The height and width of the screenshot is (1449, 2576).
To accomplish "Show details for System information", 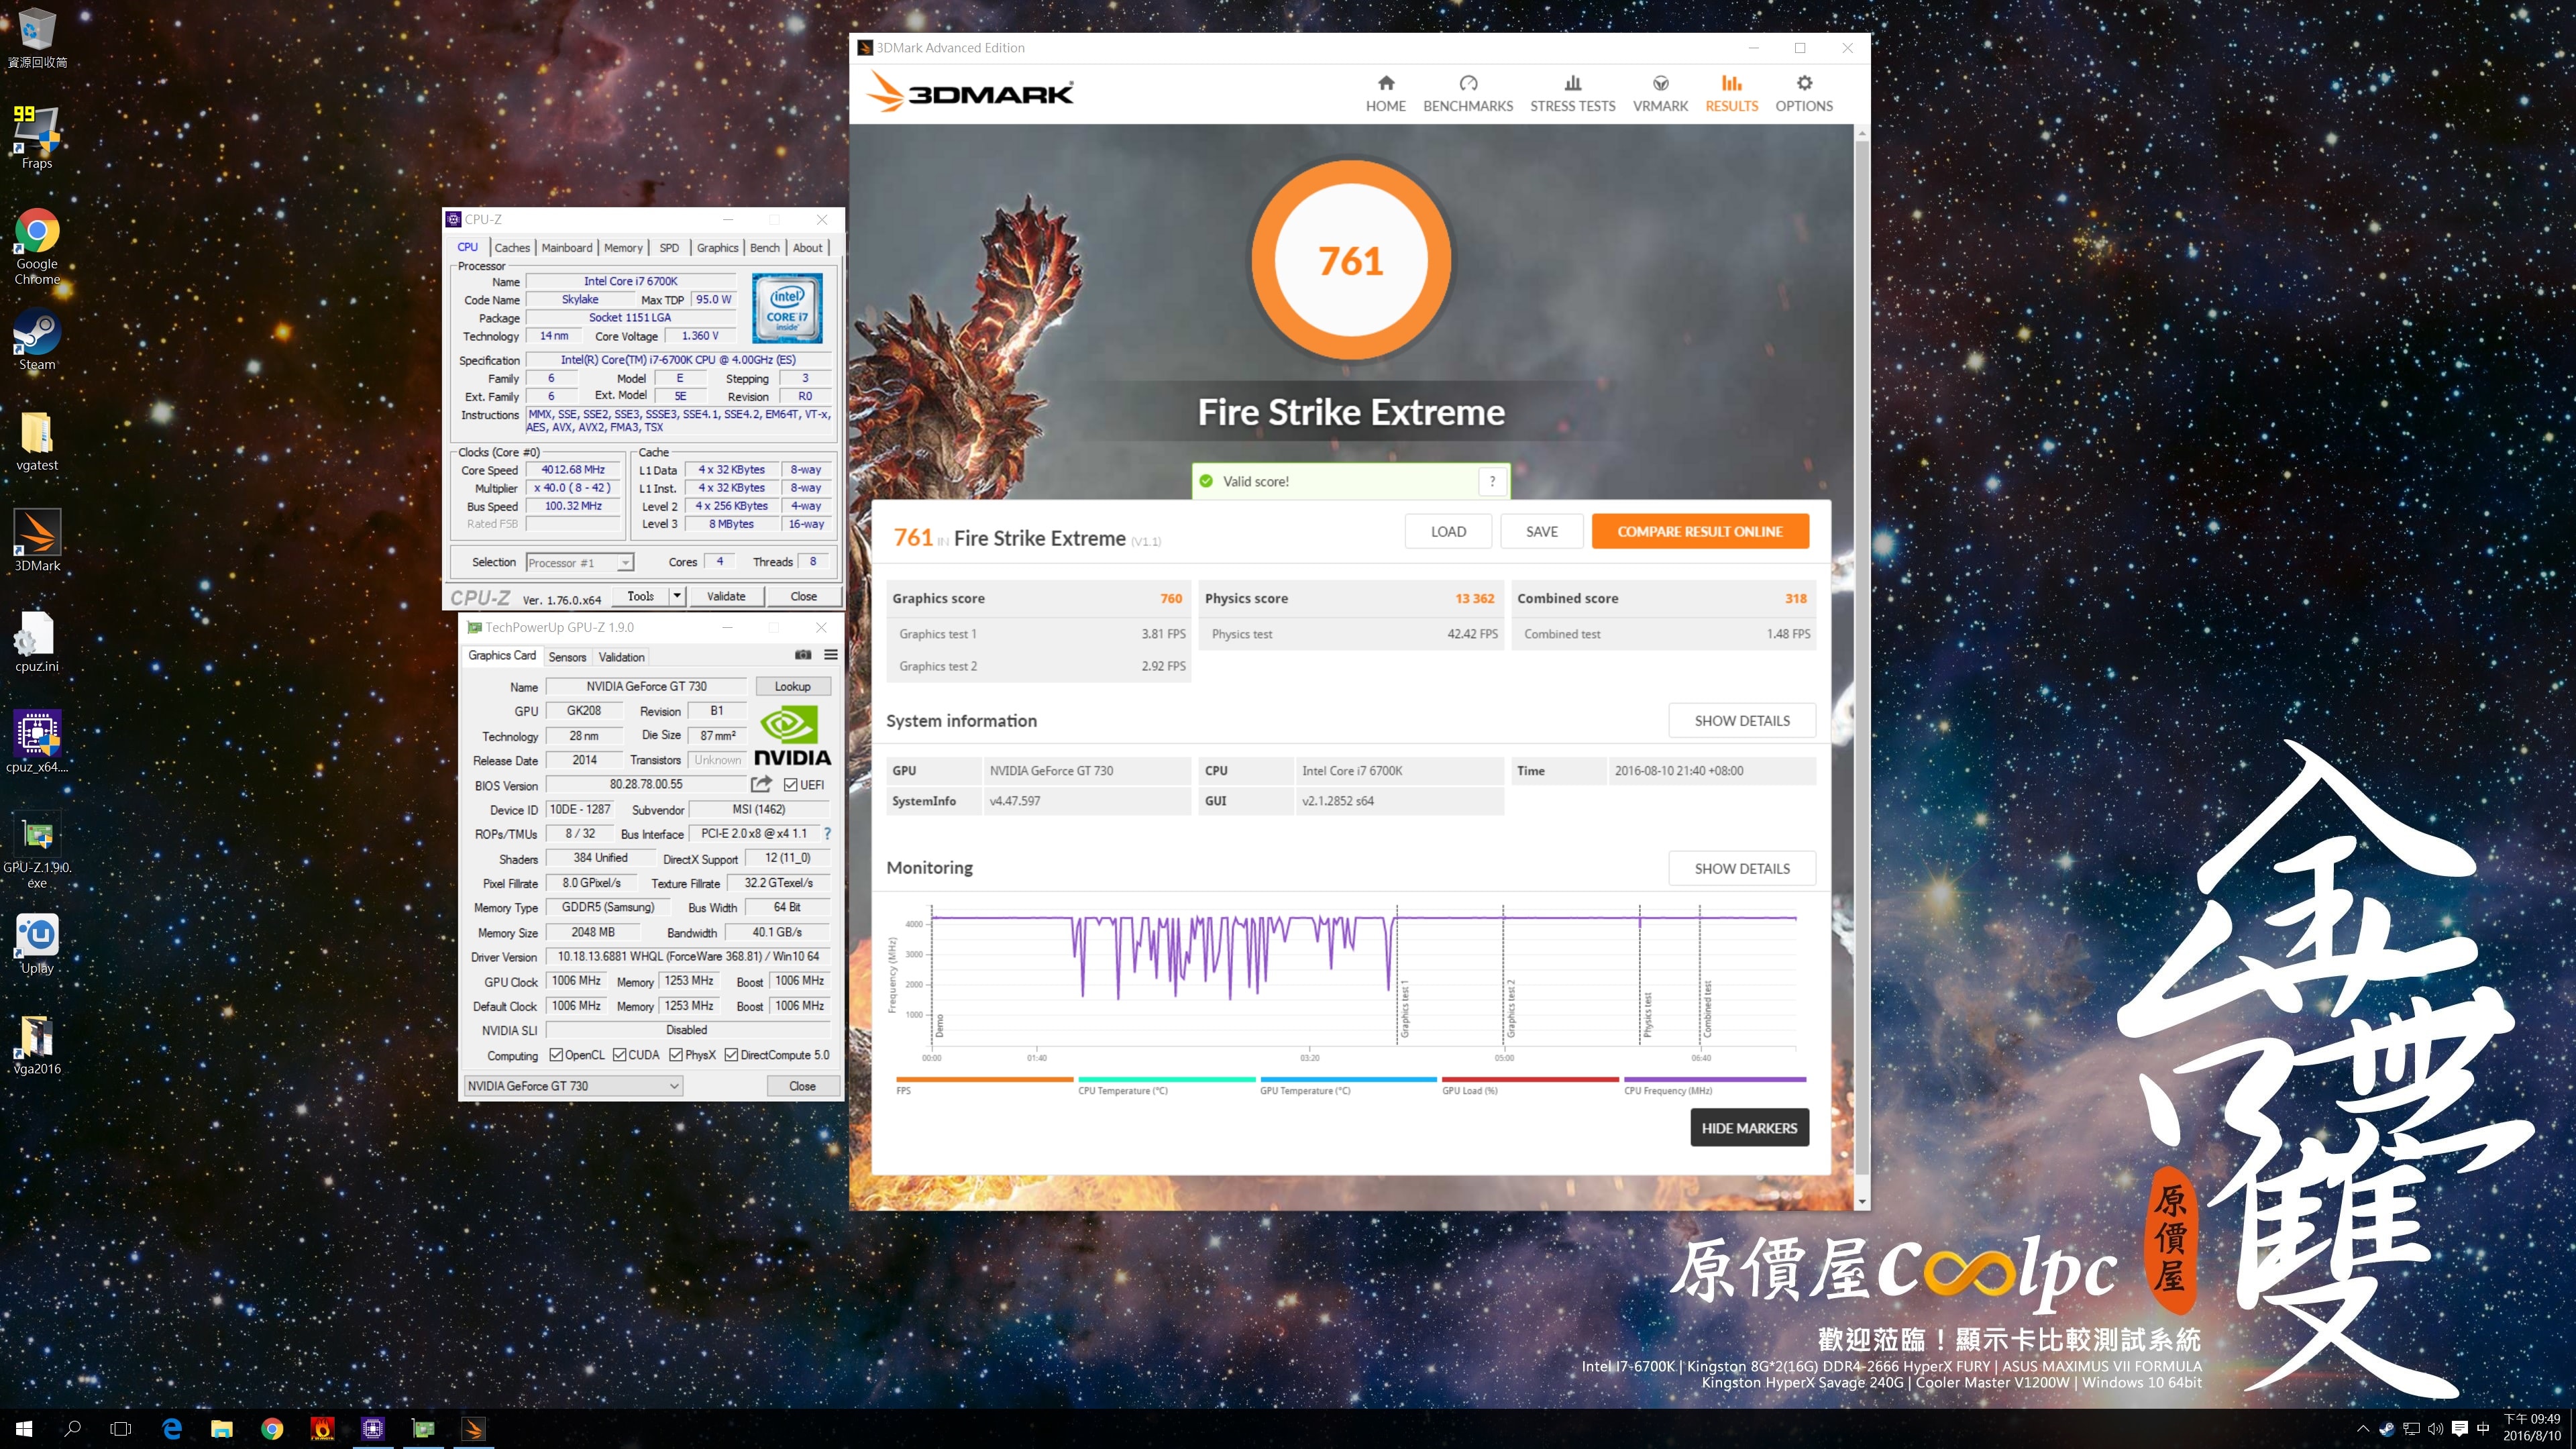I will [1742, 720].
